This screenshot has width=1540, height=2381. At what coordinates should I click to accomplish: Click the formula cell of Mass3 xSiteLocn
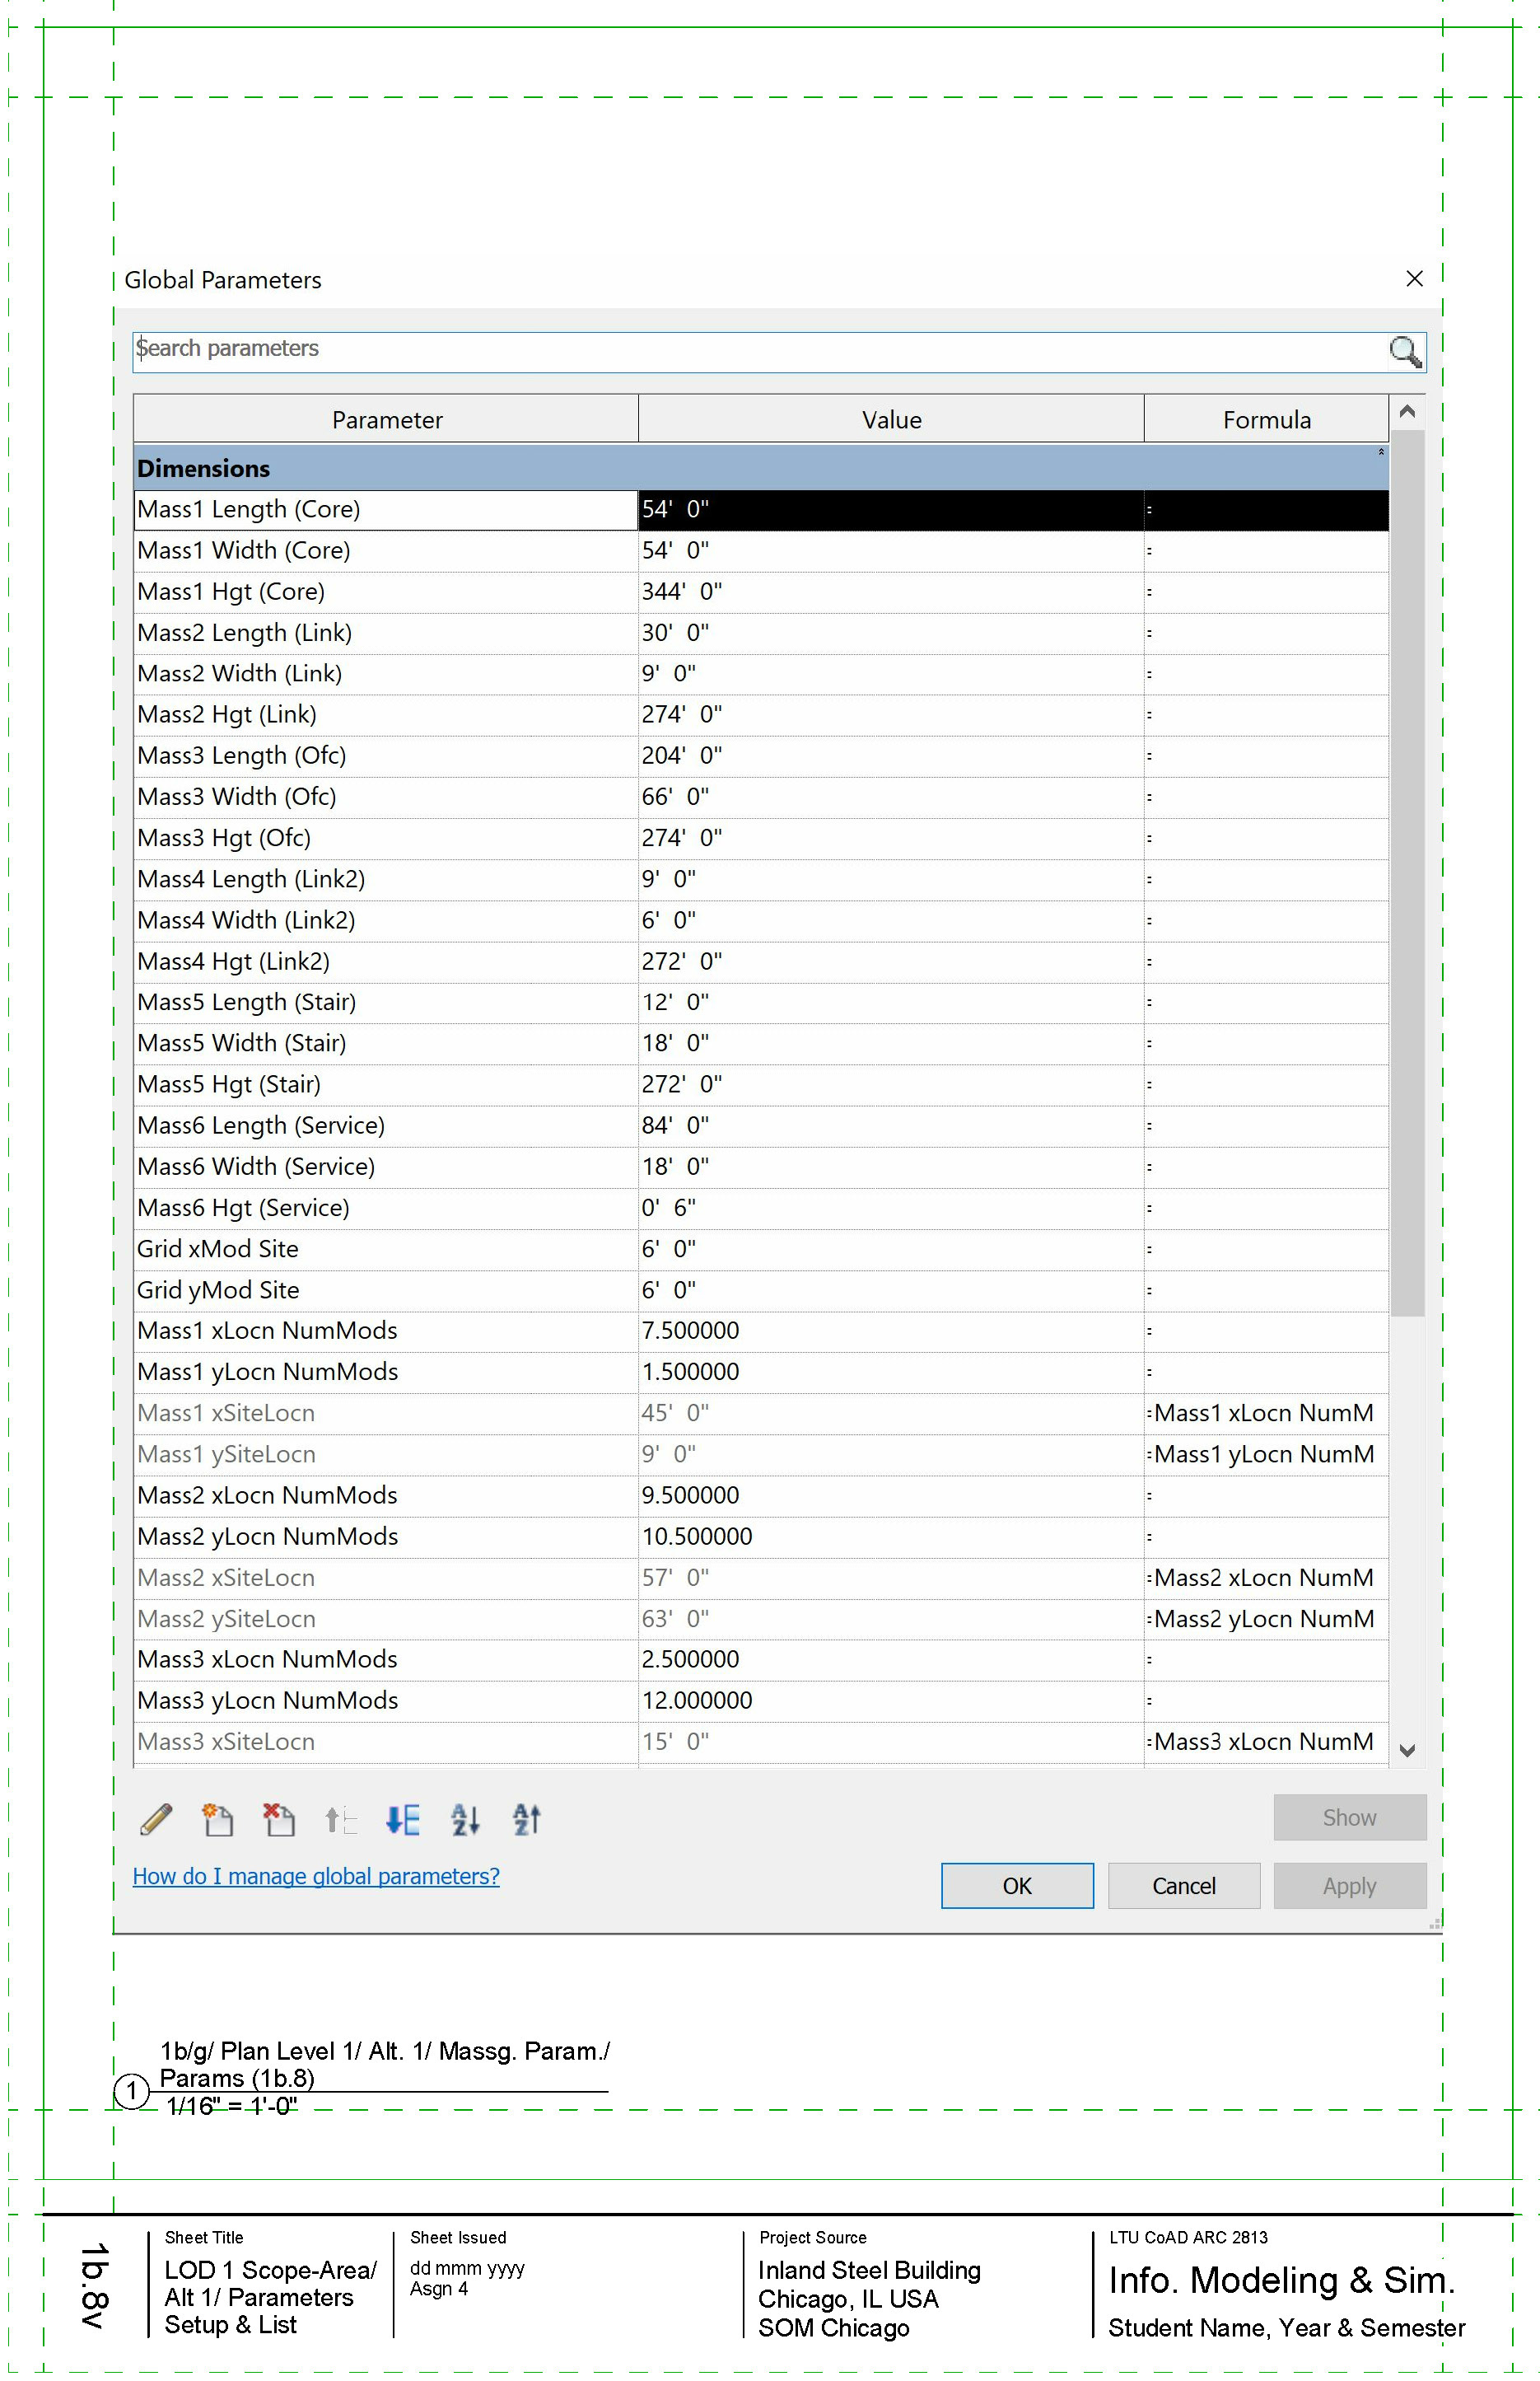(1266, 1742)
